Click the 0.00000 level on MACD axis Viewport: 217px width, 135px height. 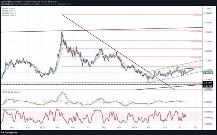point(208,102)
